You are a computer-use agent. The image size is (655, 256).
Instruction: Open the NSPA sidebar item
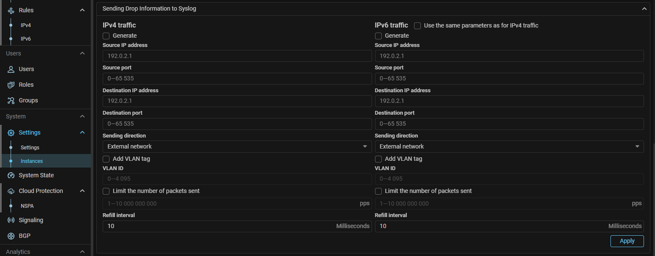click(27, 206)
